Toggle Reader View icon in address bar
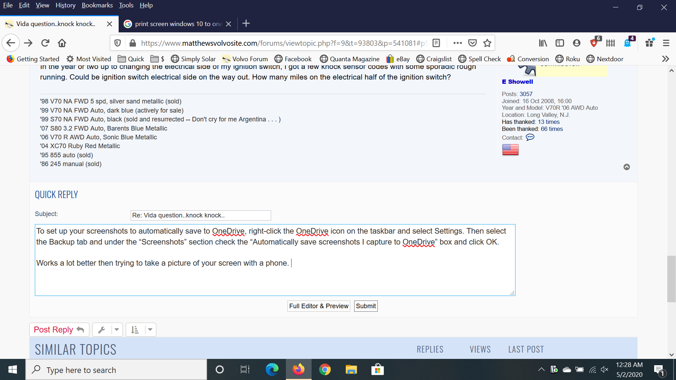 [x=436, y=43]
